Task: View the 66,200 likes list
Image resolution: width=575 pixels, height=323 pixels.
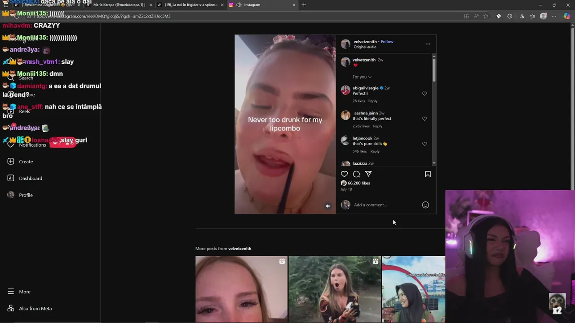Action: point(358,183)
